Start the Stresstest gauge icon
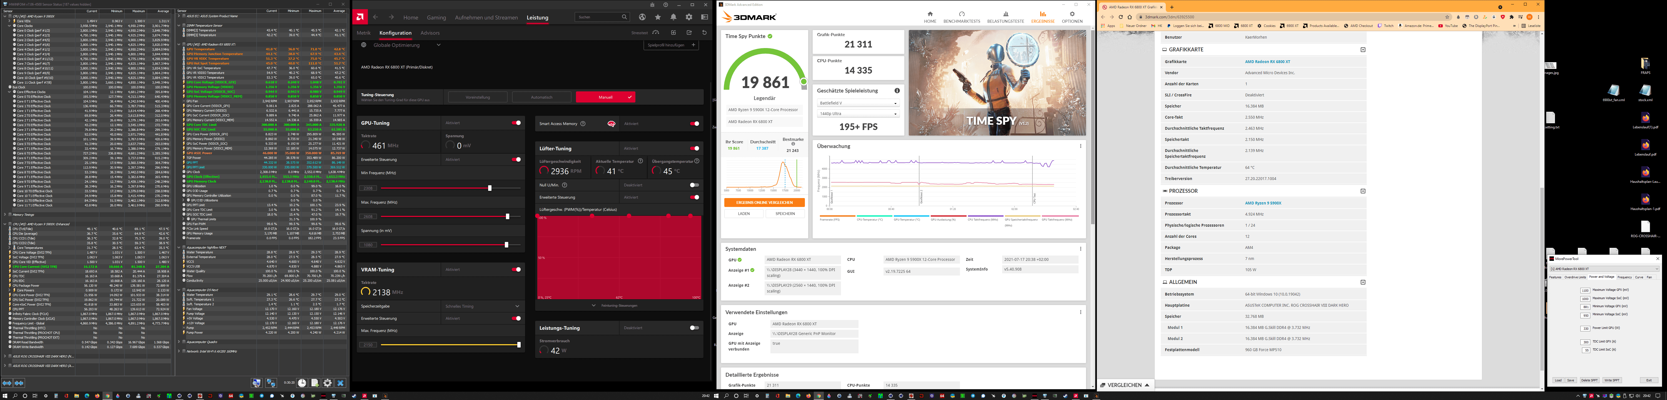This screenshot has width=1667, height=400. 655,32
